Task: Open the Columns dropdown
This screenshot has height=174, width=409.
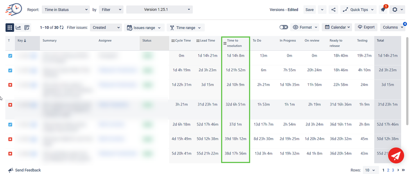Action: tap(392, 27)
